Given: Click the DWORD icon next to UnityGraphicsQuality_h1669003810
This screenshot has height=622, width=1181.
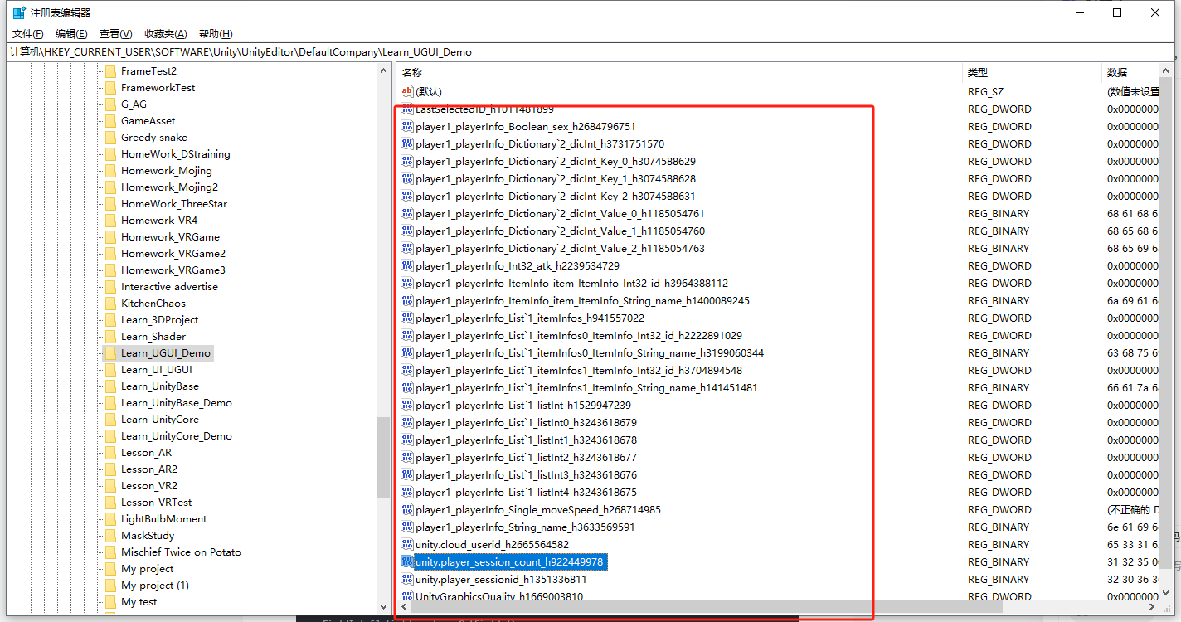Looking at the screenshot, I should click(x=407, y=595).
